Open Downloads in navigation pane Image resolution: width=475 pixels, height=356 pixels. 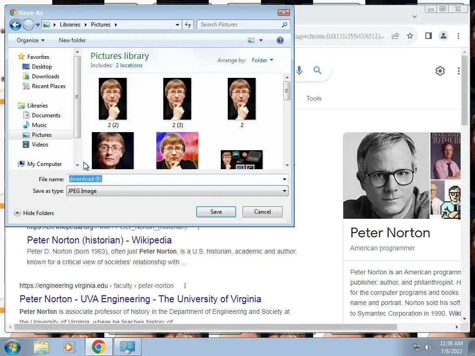(x=45, y=76)
